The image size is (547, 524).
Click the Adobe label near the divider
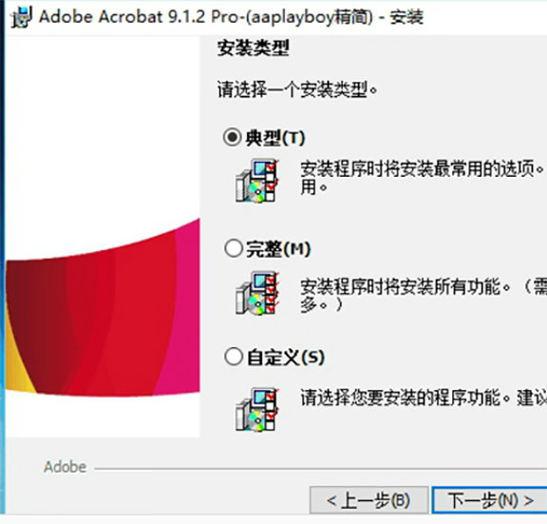(x=65, y=467)
